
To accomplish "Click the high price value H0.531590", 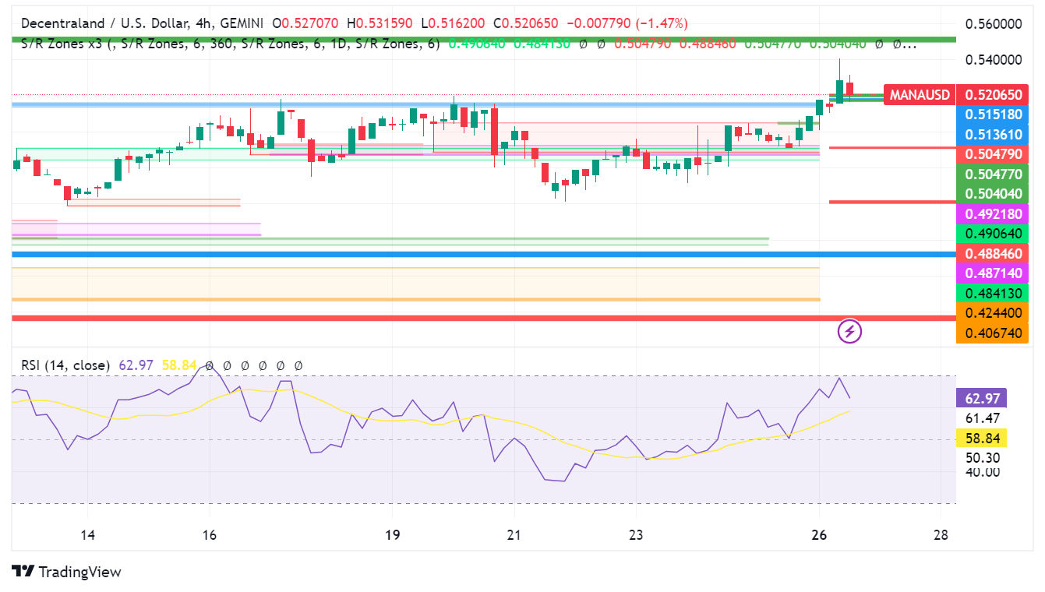I will point(380,23).
